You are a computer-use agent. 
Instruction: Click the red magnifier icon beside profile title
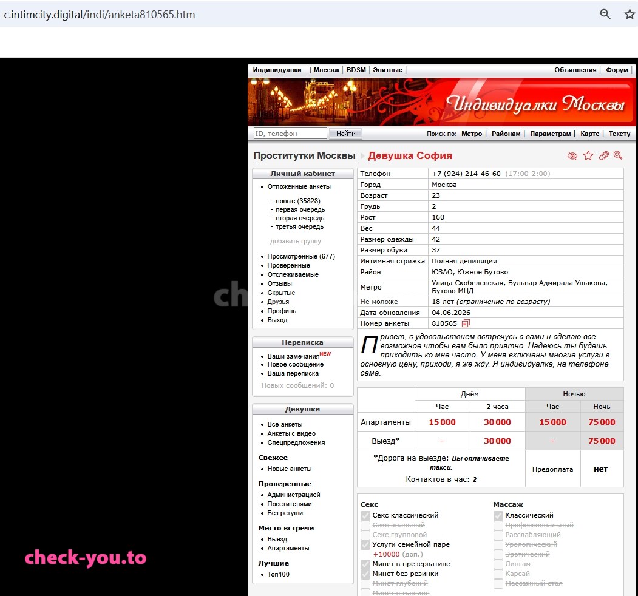pos(617,155)
